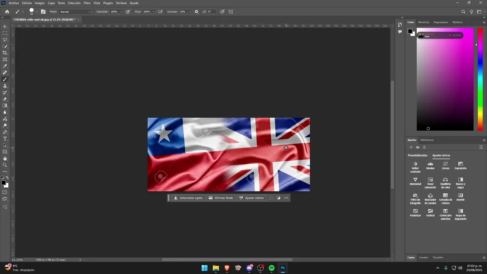Toggle Quick Mask mode

(x=5, y=192)
